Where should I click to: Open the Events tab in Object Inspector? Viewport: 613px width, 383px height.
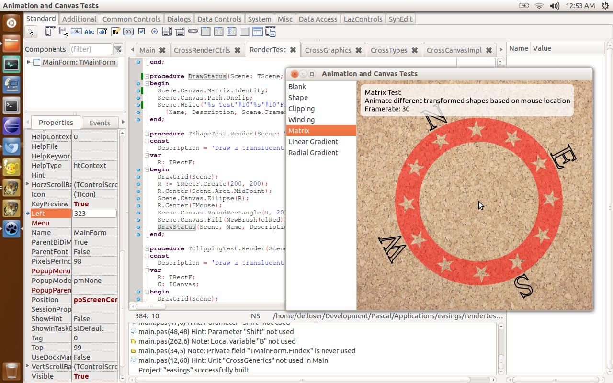click(x=100, y=123)
